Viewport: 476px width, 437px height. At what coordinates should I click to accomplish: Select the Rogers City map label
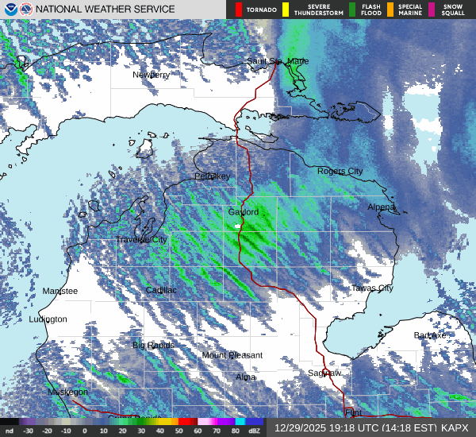point(340,171)
